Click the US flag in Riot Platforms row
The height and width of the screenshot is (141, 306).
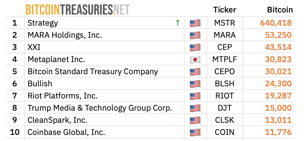pyautogui.click(x=195, y=96)
